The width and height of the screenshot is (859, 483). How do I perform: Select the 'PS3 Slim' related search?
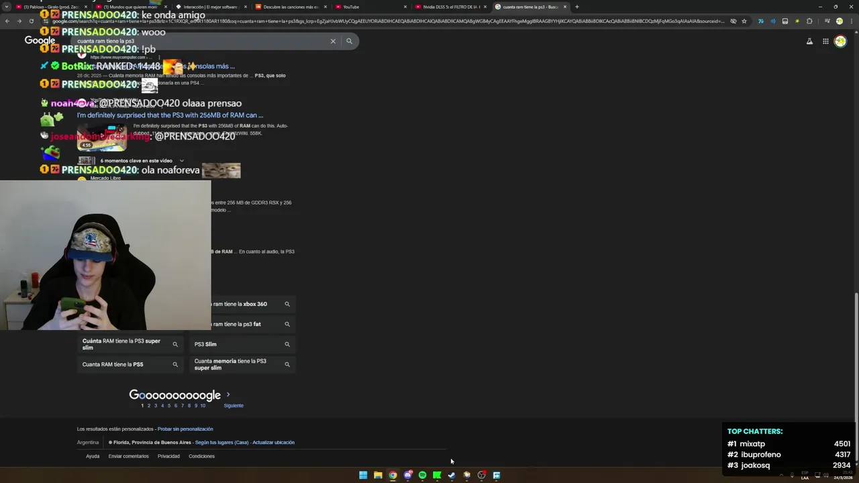pyautogui.click(x=242, y=344)
